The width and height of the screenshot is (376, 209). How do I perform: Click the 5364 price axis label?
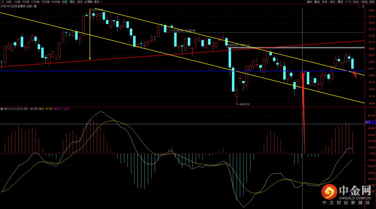[x=372, y=10]
